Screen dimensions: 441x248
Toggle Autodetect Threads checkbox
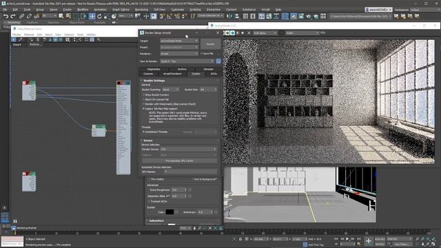click(143, 132)
